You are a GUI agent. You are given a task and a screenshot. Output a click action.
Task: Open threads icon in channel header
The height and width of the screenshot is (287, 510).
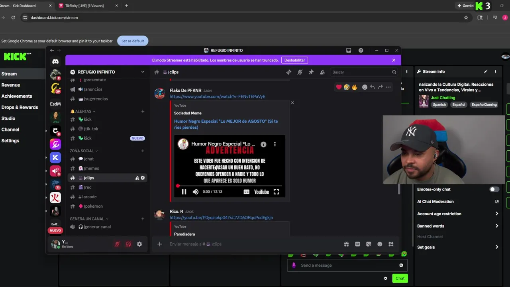pyautogui.click(x=289, y=72)
